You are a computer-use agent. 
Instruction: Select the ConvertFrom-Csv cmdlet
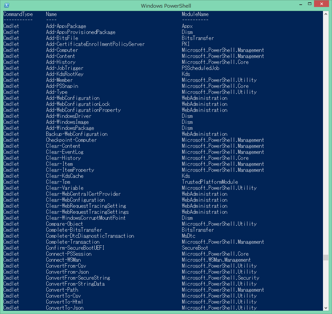click(66, 266)
